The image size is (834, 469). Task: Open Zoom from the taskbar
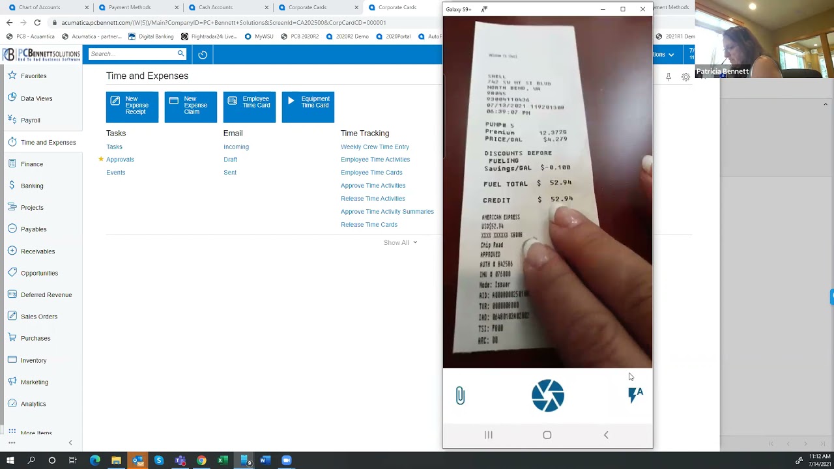[286, 461]
